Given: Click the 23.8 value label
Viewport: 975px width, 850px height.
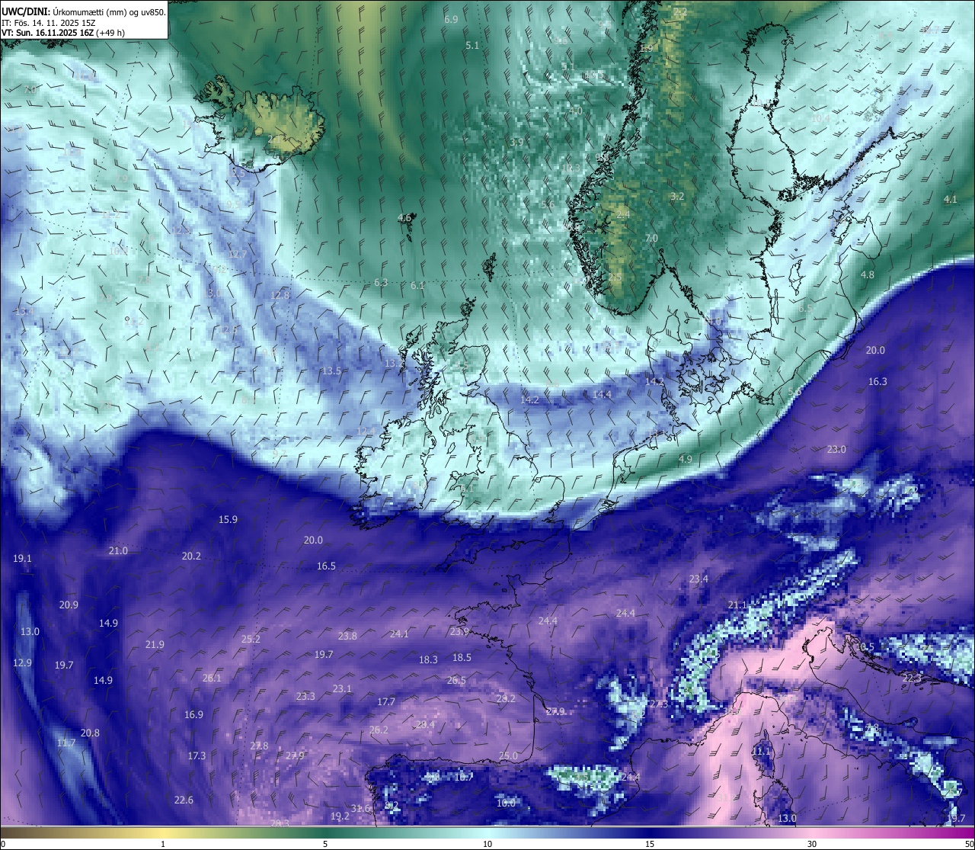Looking at the screenshot, I should [347, 636].
